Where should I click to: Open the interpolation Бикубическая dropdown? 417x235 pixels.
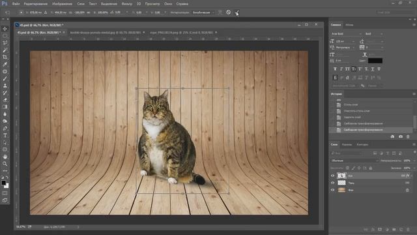pos(204,12)
